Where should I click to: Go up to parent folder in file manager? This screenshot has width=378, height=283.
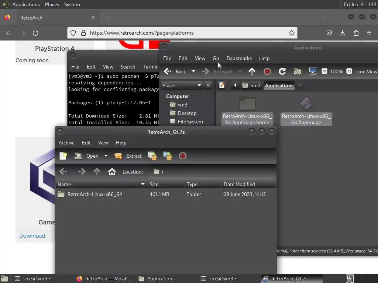click(252, 71)
